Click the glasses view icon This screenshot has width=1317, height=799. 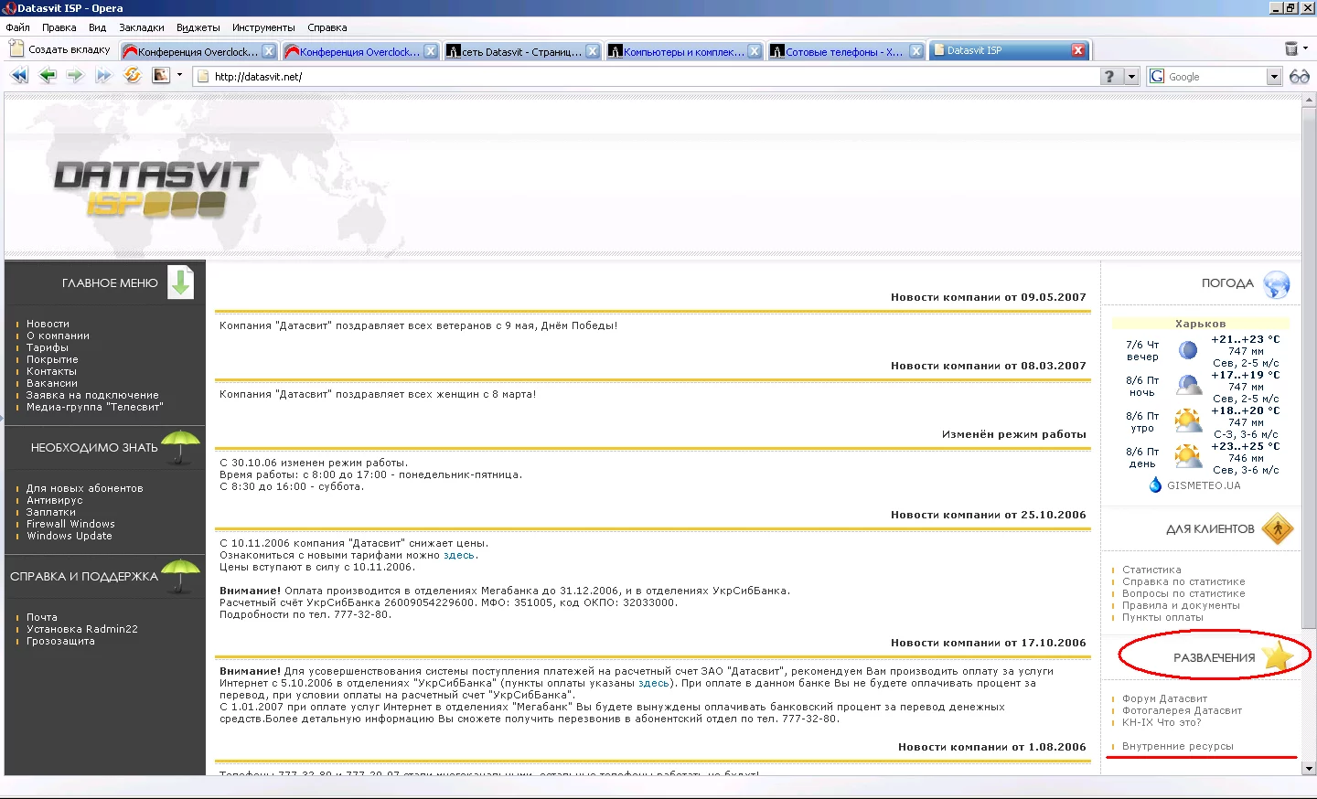click(x=1300, y=77)
